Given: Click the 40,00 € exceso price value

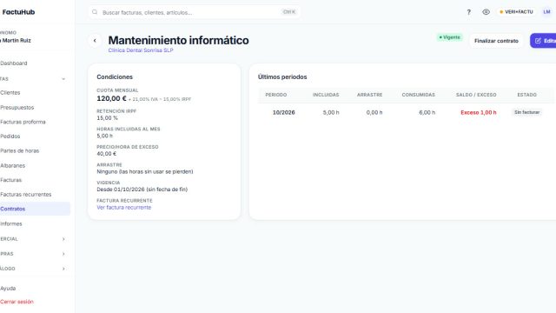Looking at the screenshot, I should 106,154.
